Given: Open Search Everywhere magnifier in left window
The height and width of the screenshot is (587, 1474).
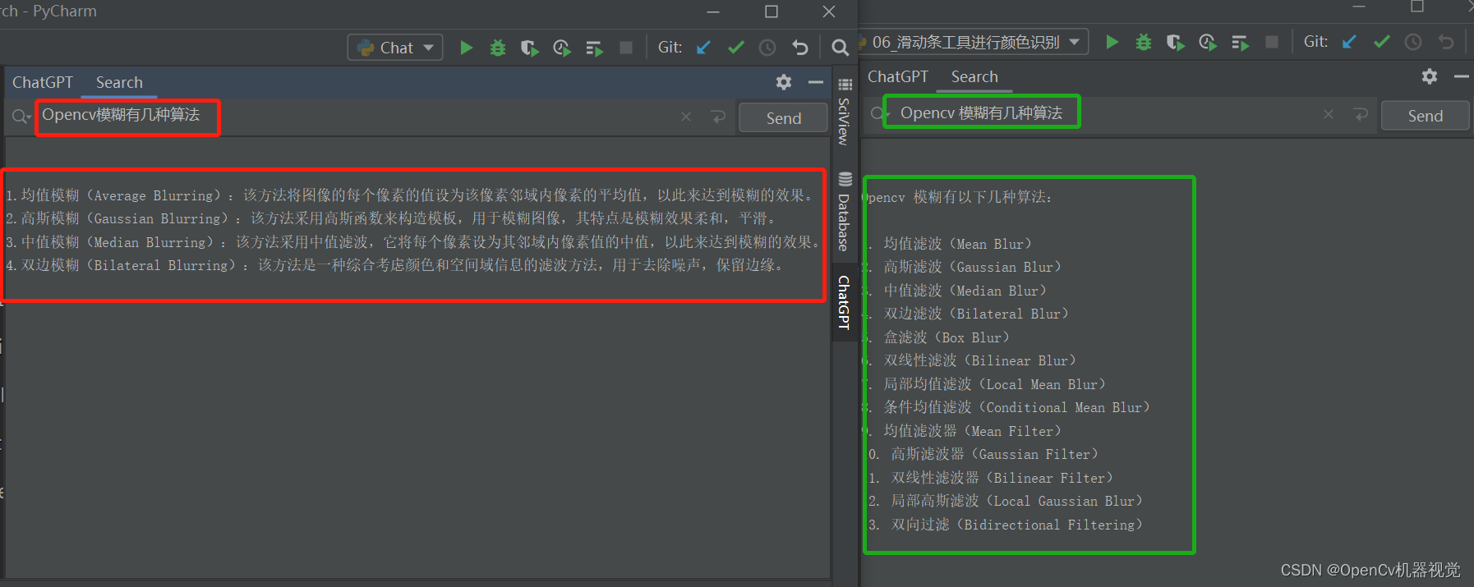Looking at the screenshot, I should 840,48.
